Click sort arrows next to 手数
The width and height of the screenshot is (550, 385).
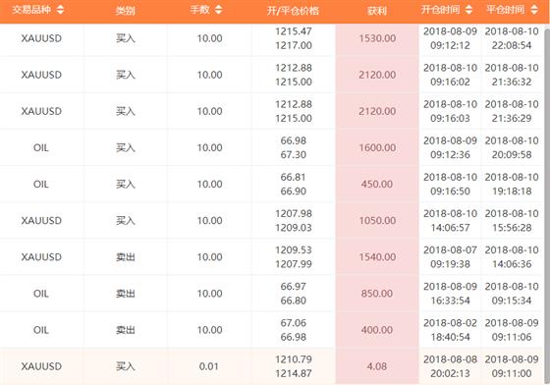click(x=218, y=10)
